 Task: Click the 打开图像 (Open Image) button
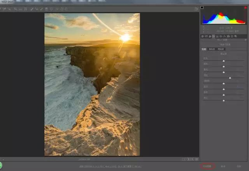[x=207, y=166]
